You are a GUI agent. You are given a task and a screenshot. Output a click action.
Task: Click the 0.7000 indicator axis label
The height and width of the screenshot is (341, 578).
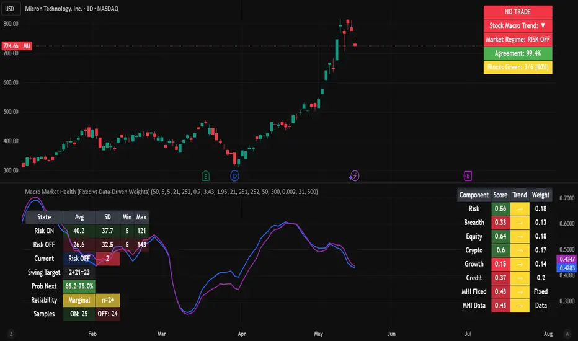click(567, 198)
